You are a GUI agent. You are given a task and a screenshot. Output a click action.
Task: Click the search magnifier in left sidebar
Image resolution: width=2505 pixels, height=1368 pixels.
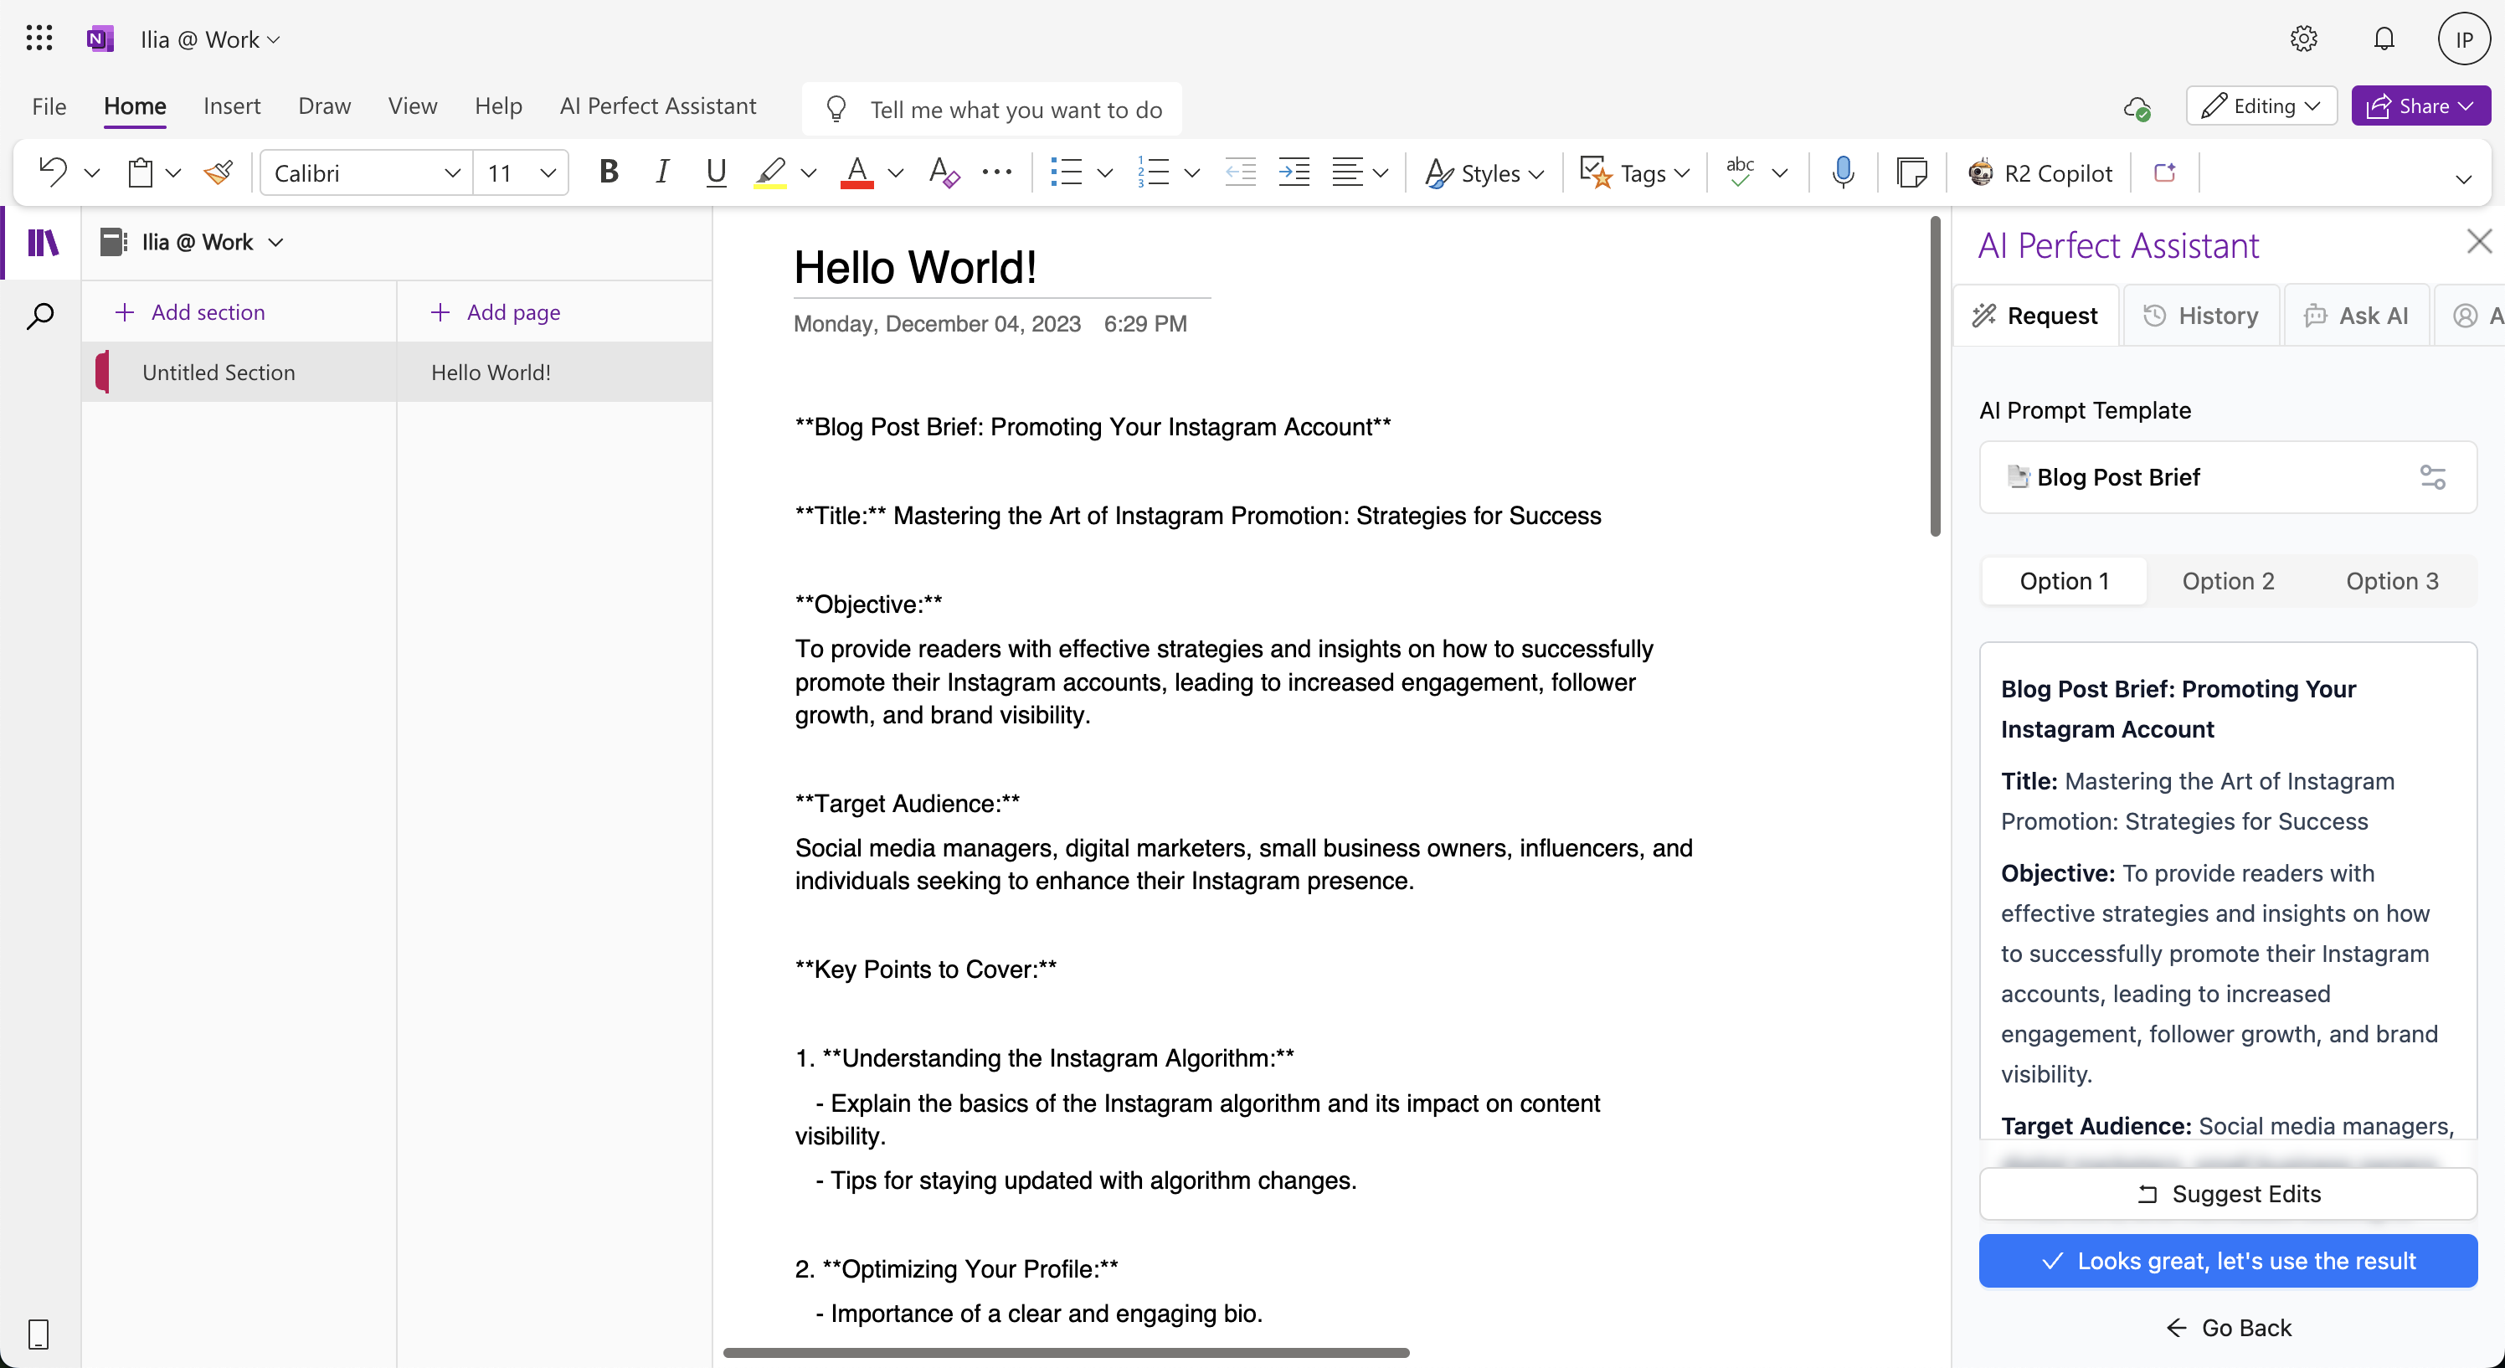point(40,316)
